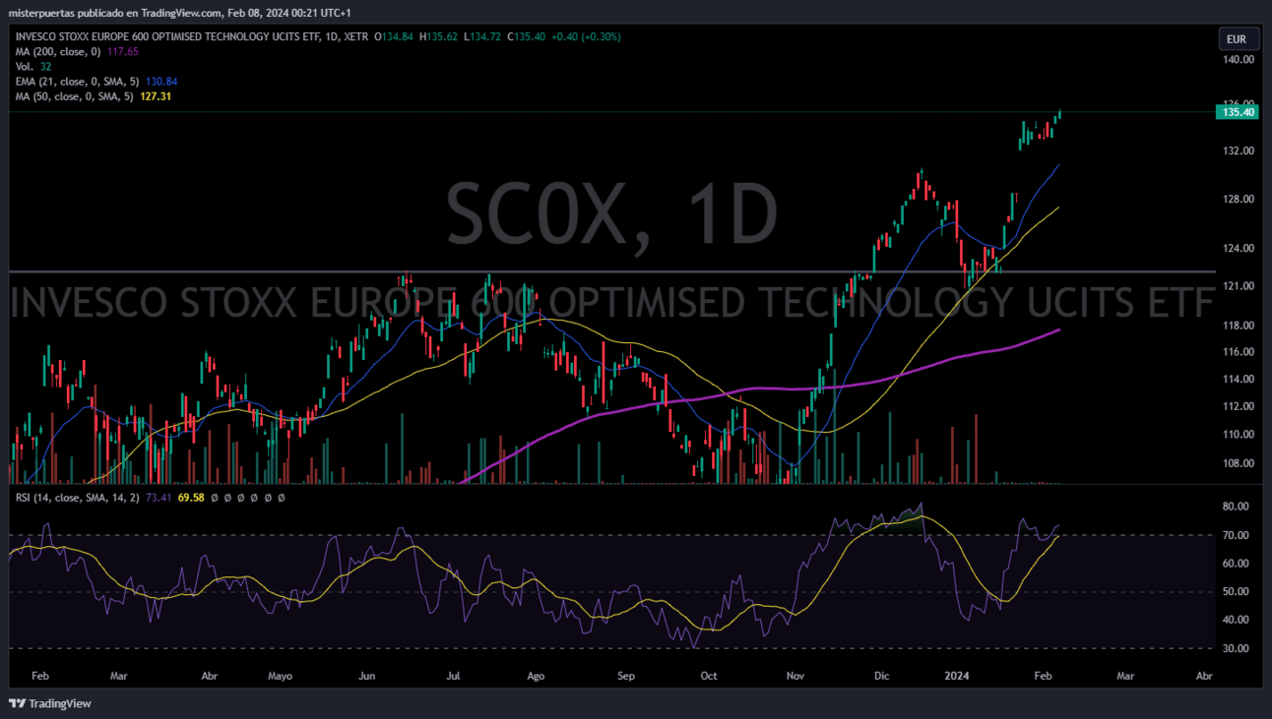Click the 60.00 RSI axis label
This screenshot has width=1272, height=719.
[x=1236, y=564]
